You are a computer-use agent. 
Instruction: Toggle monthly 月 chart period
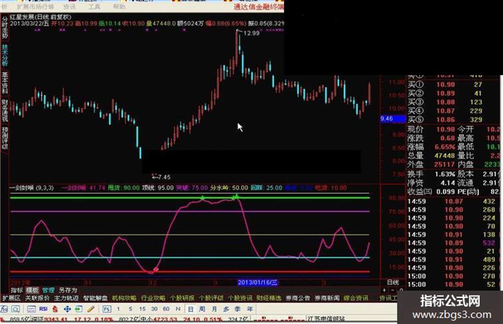(214, 309)
